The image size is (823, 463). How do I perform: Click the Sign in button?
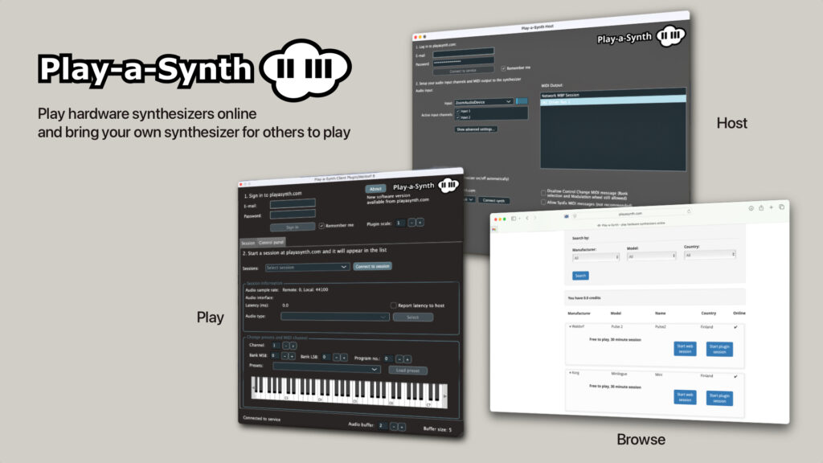click(293, 227)
